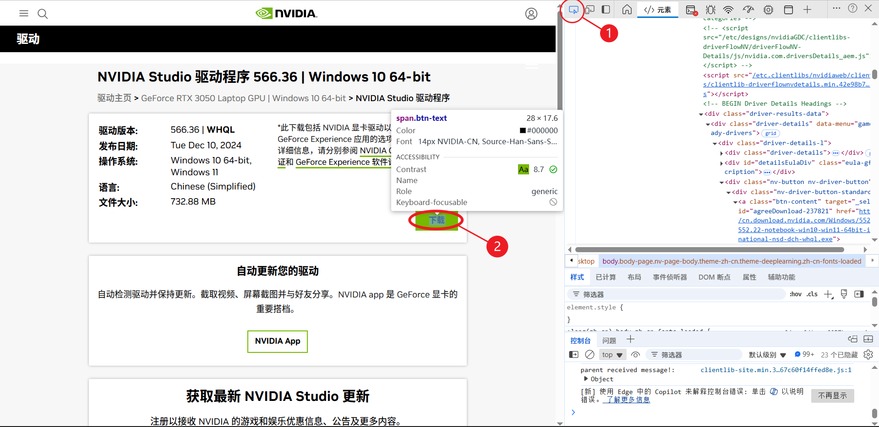Open the Performance gauge tool
879x427 pixels.
[x=748, y=10]
